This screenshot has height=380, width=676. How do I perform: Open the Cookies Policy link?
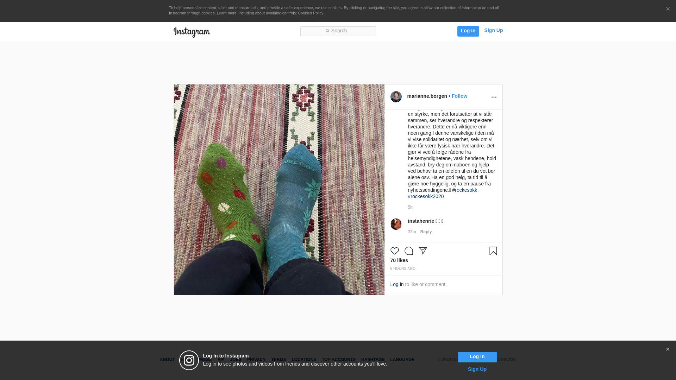[310, 13]
